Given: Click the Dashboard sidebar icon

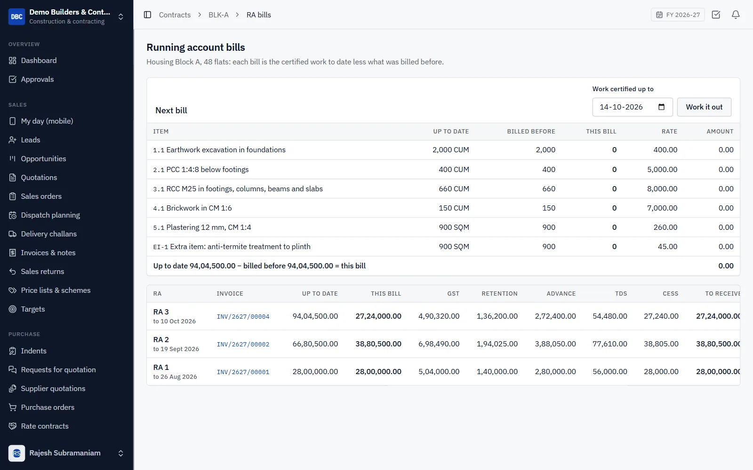Looking at the screenshot, I should point(13,61).
